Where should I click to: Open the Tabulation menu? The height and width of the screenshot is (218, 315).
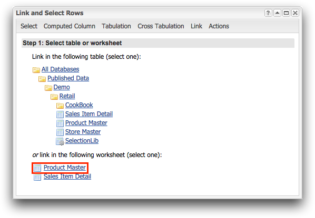tap(116, 26)
